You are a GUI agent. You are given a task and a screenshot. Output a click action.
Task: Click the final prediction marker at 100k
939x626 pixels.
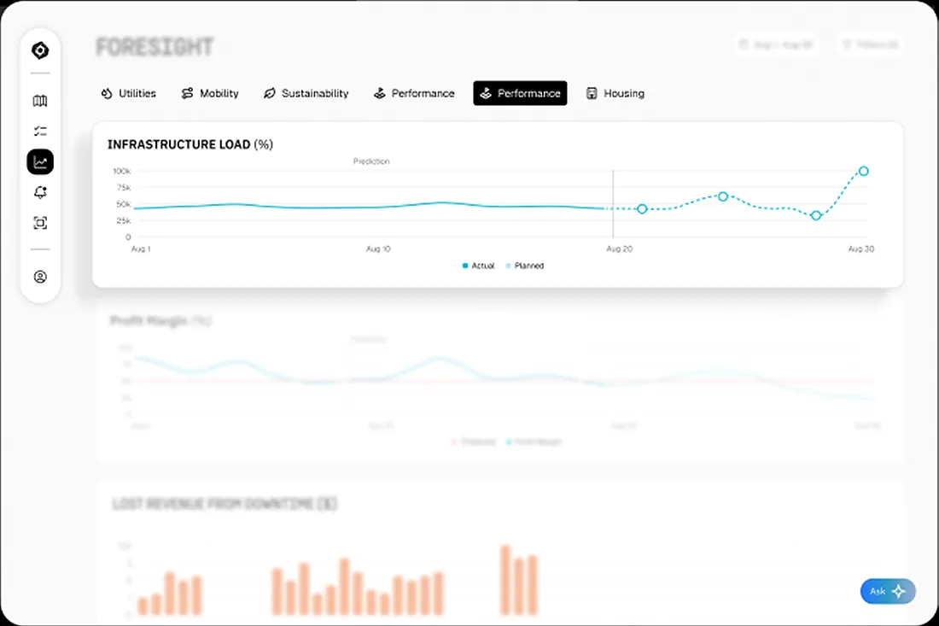(x=864, y=172)
